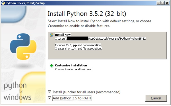171x106 pixels.
Task: Uncheck the install launcher for all users checkbox
Action: [49, 92]
